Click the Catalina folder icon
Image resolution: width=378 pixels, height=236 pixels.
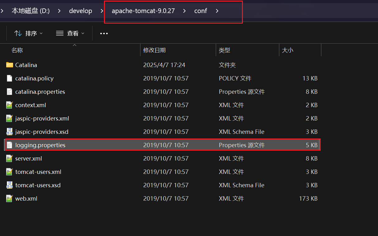point(10,65)
